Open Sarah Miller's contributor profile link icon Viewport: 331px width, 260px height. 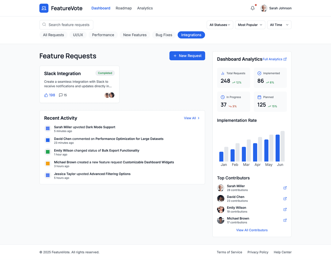pos(285,188)
